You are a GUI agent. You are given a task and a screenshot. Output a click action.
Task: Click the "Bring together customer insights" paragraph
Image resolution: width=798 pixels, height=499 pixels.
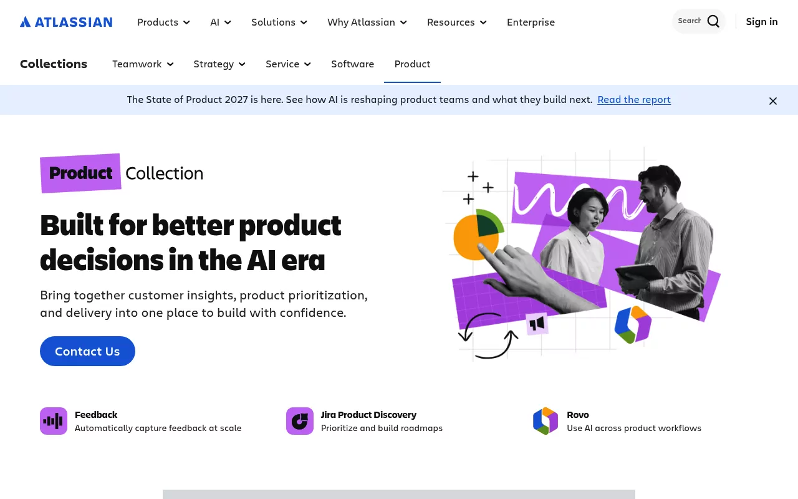pyautogui.click(x=204, y=304)
